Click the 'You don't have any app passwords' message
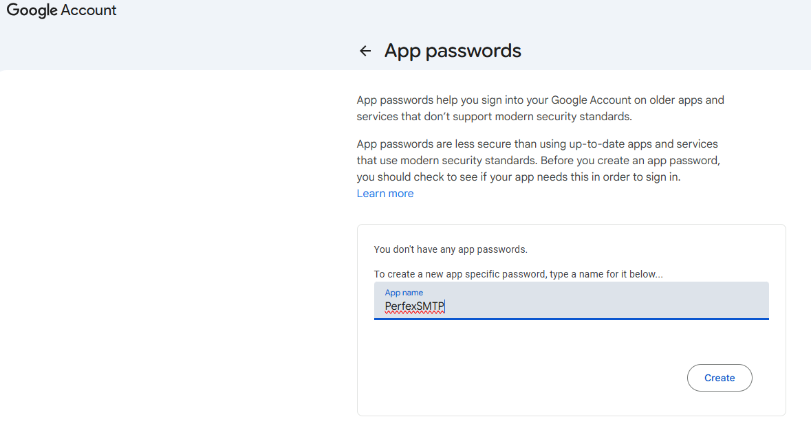811x441 pixels. (451, 249)
